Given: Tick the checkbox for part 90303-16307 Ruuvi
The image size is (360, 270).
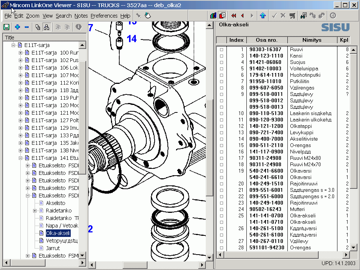Looking at the screenshot, I should pos(221,49).
